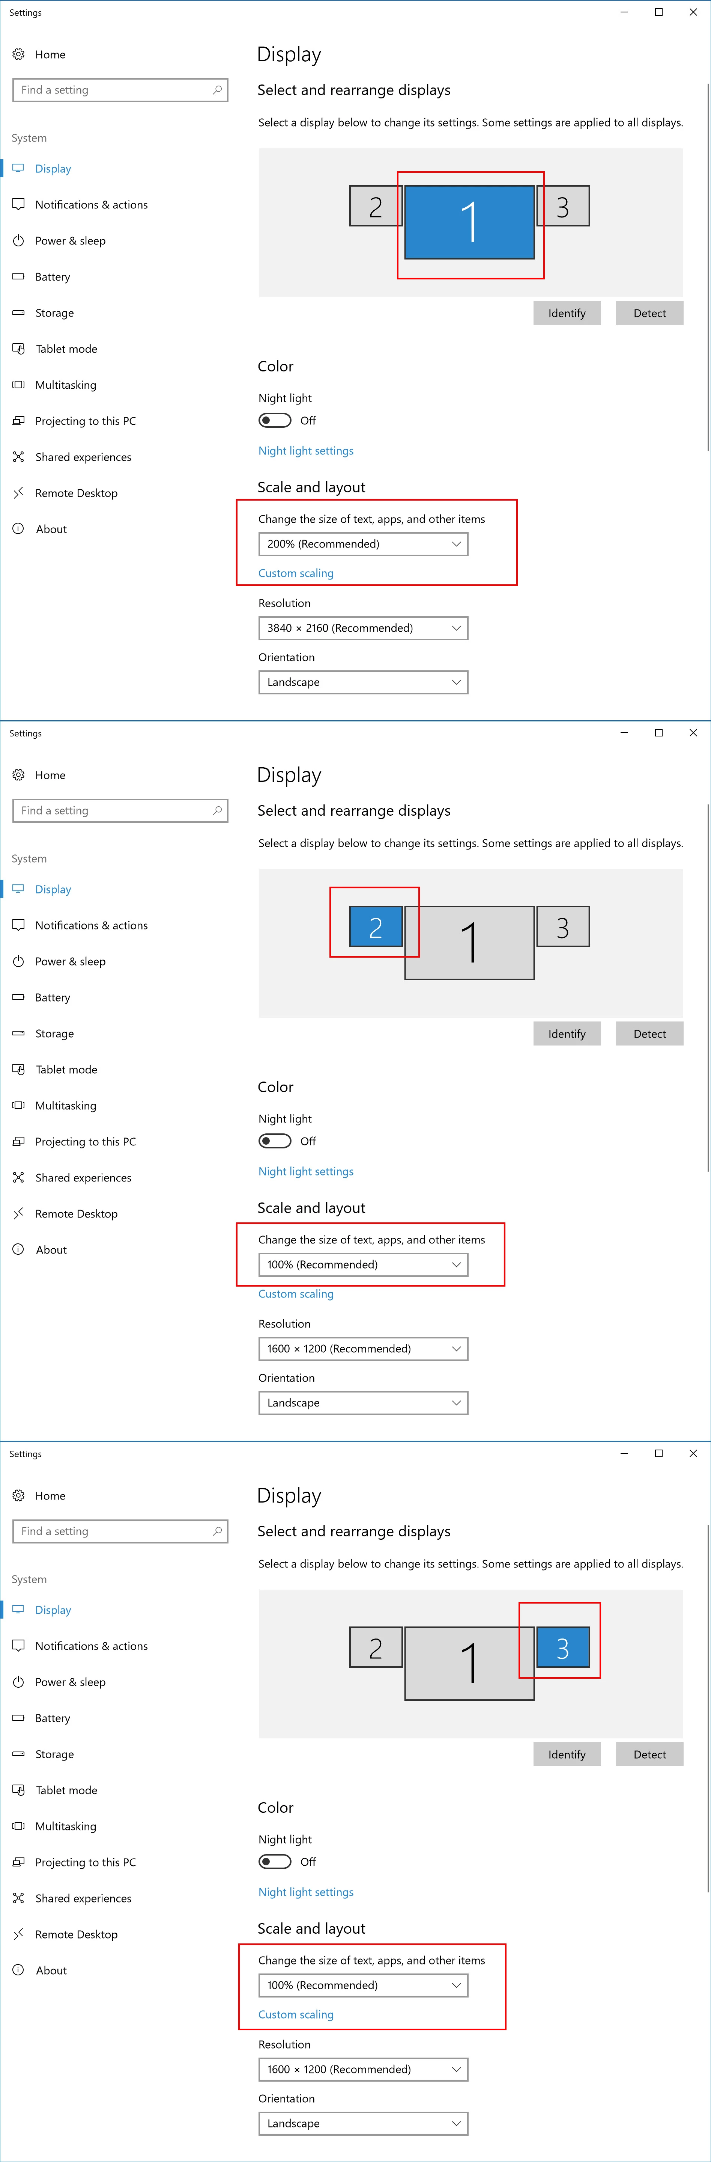Click Identify button in display-1-selected window
The height and width of the screenshot is (2162, 711).
[567, 313]
